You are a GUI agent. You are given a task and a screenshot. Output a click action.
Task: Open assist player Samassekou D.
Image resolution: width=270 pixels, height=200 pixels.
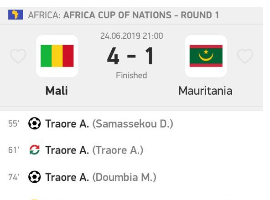(133, 123)
